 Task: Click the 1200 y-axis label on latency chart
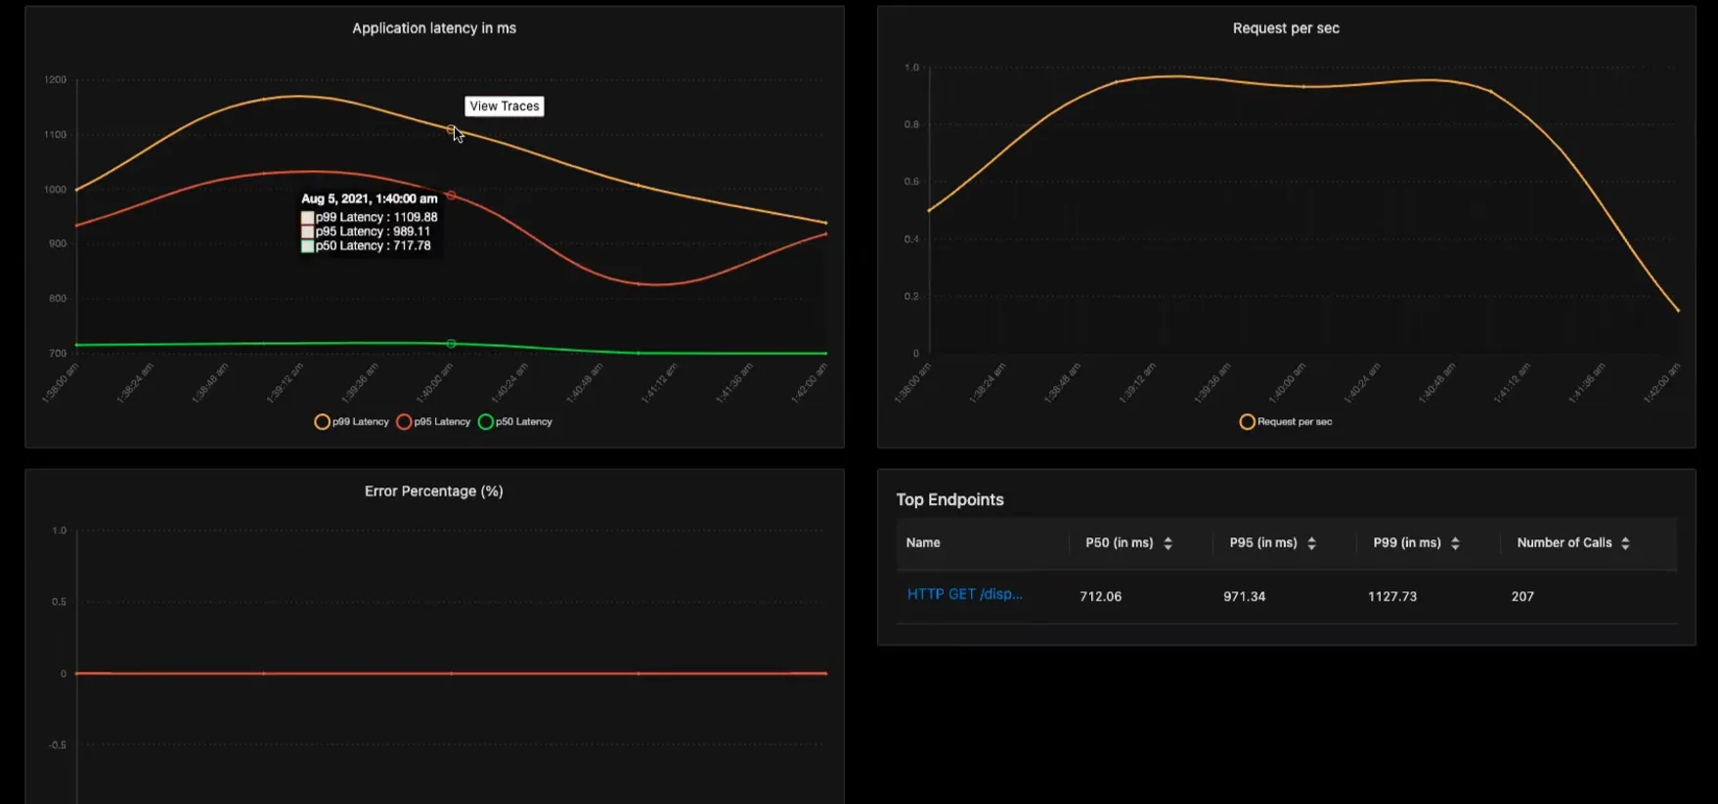(x=56, y=80)
